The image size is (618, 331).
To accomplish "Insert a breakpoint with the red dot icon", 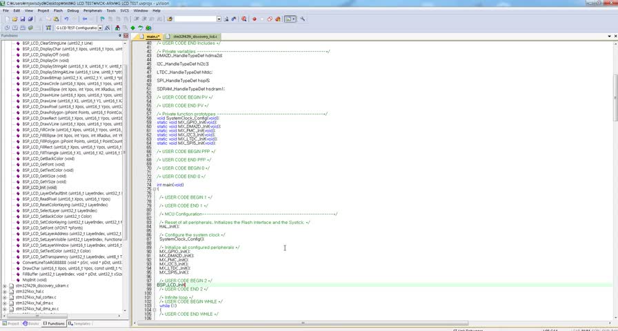I will (254, 19).
